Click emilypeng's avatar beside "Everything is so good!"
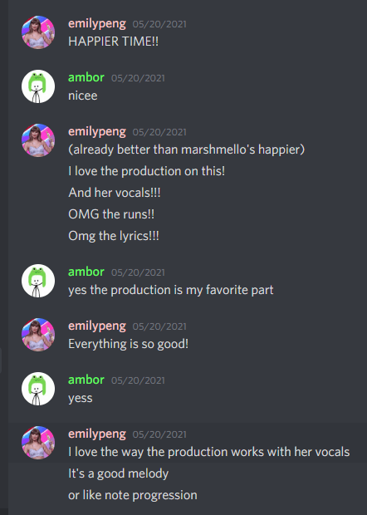The width and height of the screenshot is (367, 515). (38, 335)
